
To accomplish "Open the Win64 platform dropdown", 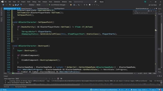I will coord(42,5).
